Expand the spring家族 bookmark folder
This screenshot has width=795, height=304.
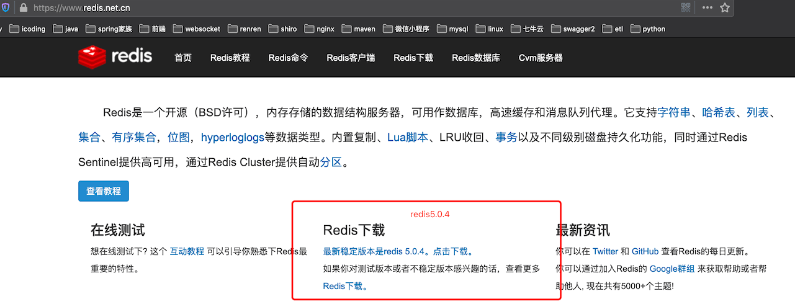pos(109,29)
